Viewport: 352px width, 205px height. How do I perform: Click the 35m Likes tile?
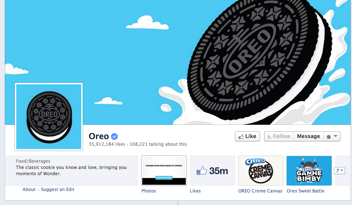tap(212, 170)
